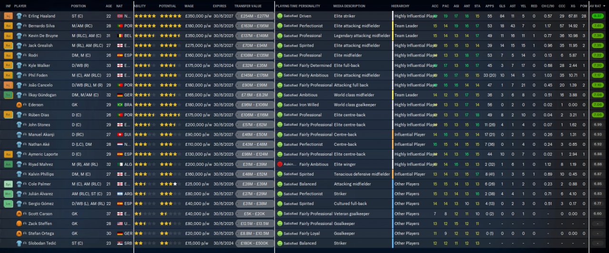Click the Inj status badge for Erling Haaland

(9, 16)
